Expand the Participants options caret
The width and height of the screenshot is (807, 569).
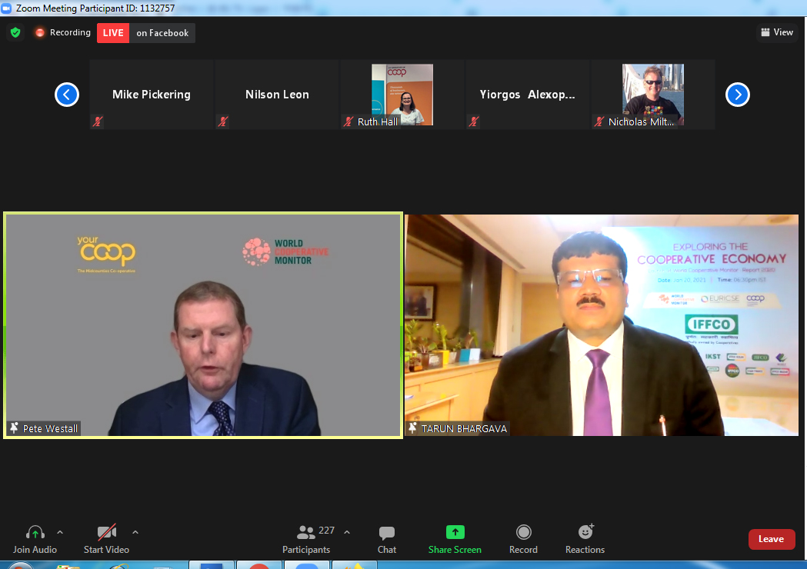[x=347, y=532]
